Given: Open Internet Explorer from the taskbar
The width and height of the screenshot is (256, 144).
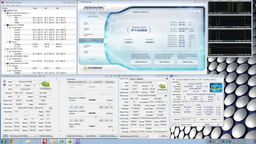Looking at the screenshot, I should (x=20, y=141).
